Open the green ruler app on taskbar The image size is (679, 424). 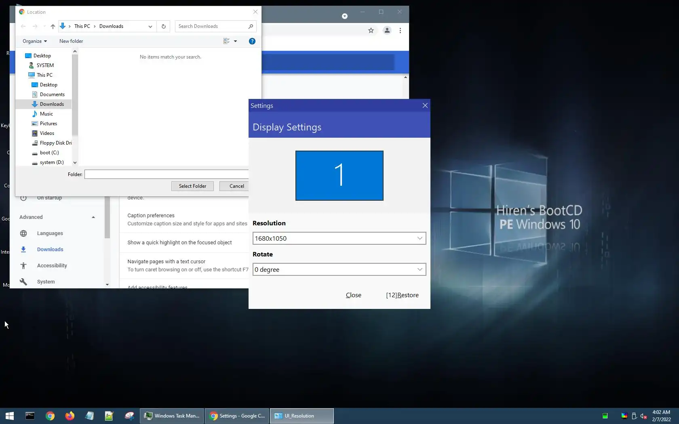(109, 416)
